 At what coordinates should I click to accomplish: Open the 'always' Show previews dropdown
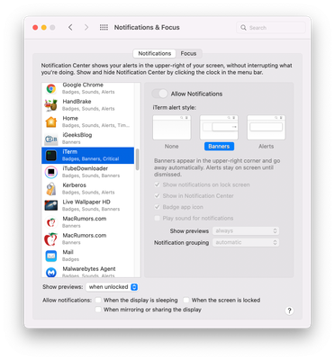pos(246,230)
